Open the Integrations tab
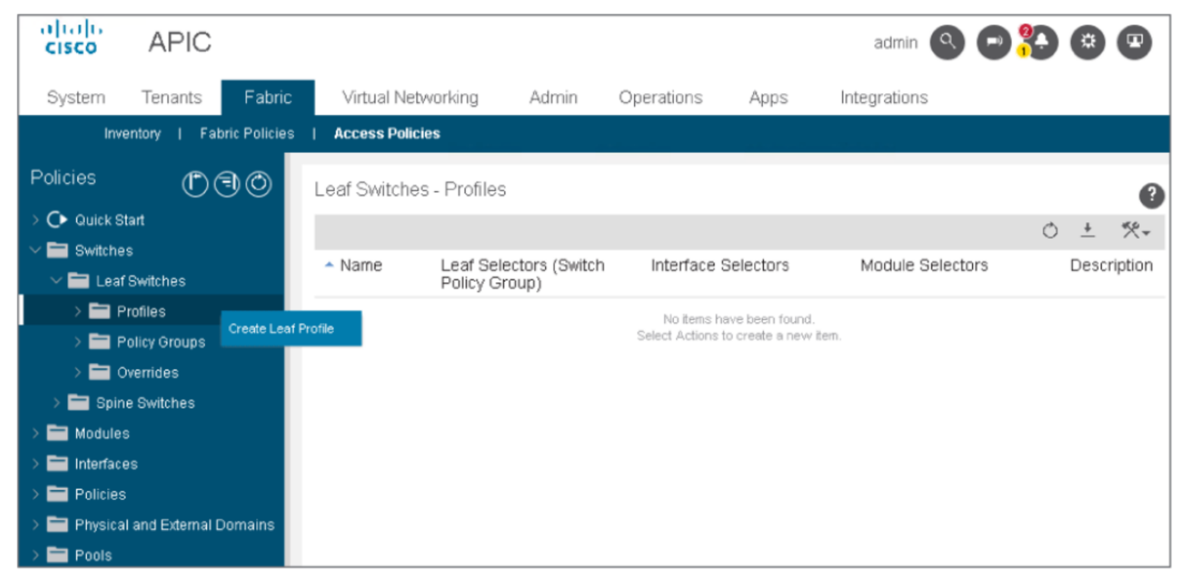Screen dimensions: 1192x578 click(x=884, y=97)
